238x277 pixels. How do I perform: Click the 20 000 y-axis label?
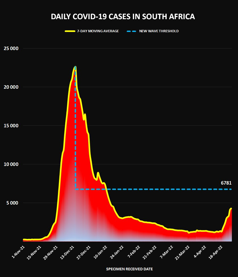[11, 87]
